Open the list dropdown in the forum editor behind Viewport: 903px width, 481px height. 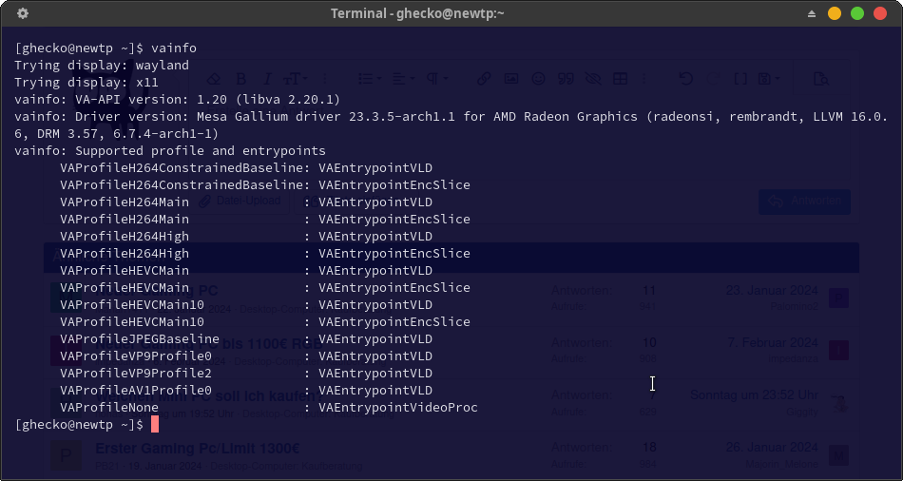tap(370, 79)
